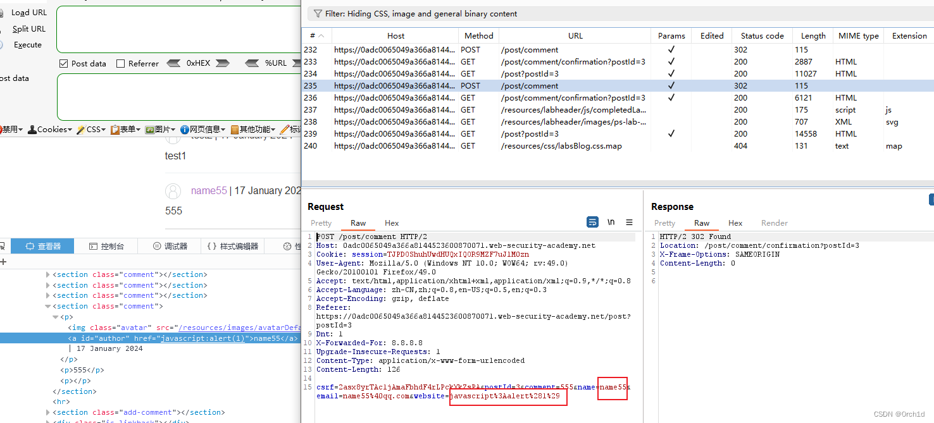The height and width of the screenshot is (423, 934).
Task: Sort history by Length column header
Action: click(x=813, y=36)
